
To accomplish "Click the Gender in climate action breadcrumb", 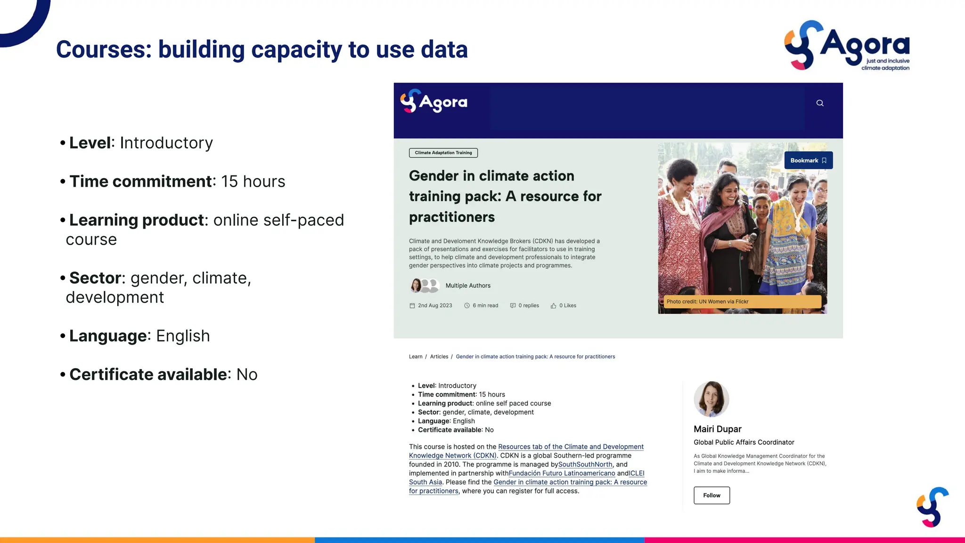I will coord(535,356).
